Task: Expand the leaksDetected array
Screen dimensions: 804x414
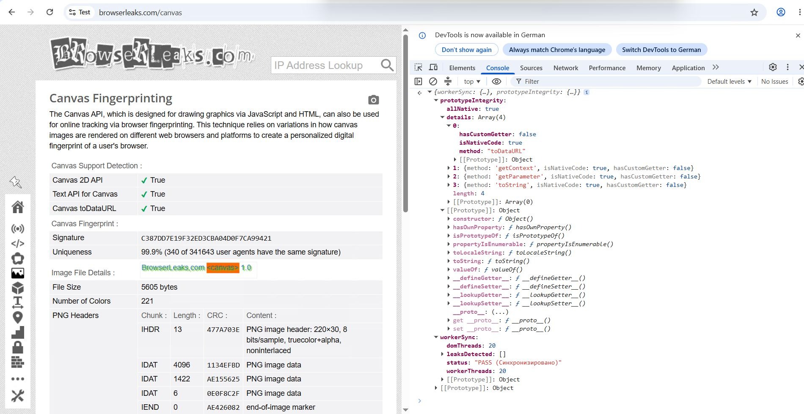Action: pyautogui.click(x=443, y=354)
